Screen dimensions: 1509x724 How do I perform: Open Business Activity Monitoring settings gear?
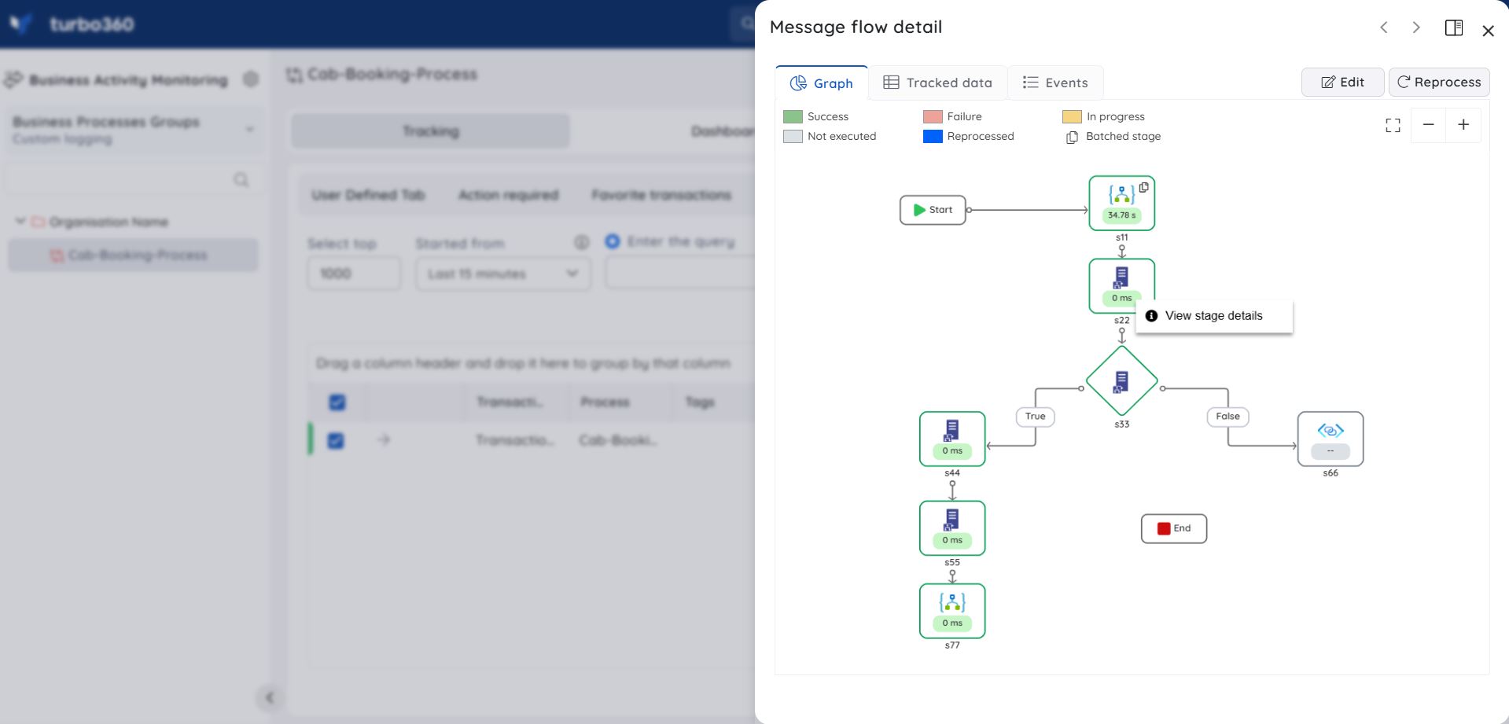[x=251, y=79]
